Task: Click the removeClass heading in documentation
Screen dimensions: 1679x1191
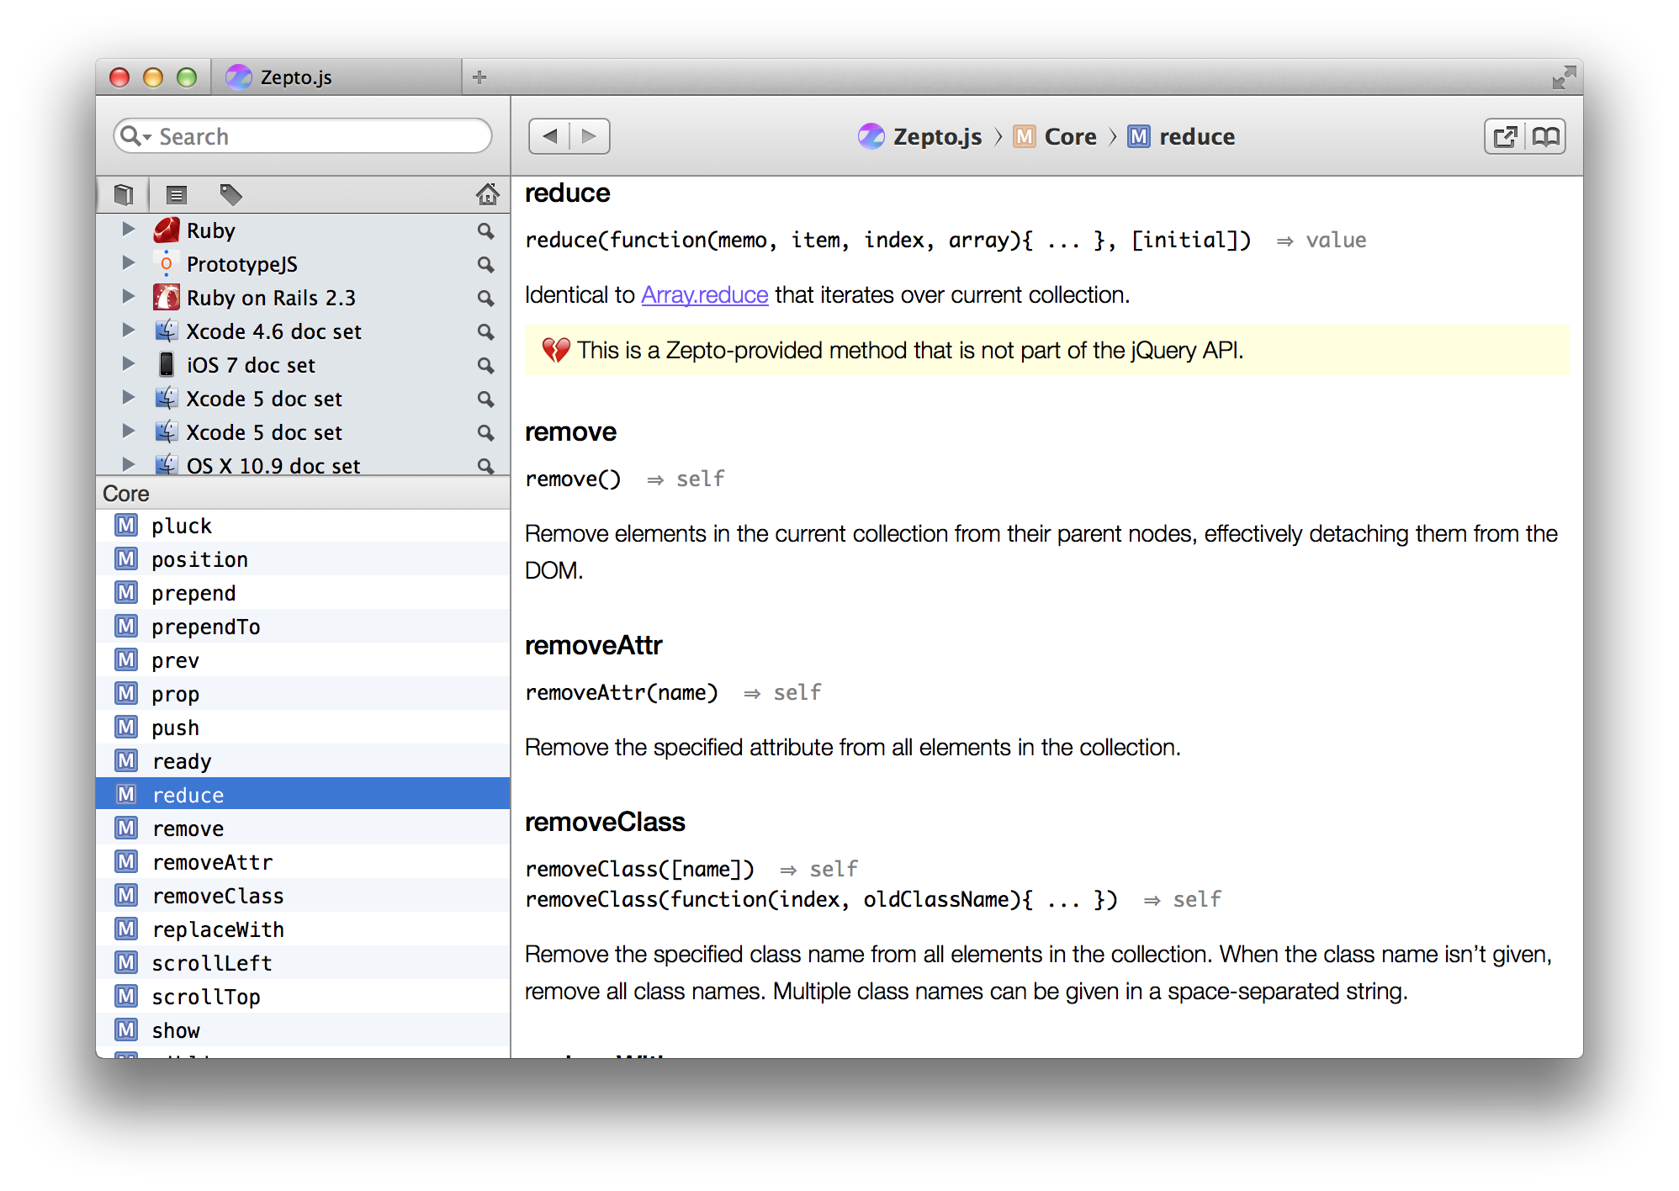Action: click(x=605, y=822)
